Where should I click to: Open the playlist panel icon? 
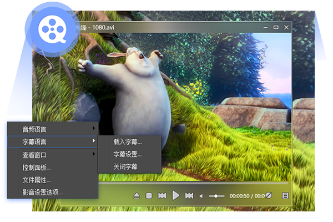pyautogui.click(x=285, y=196)
